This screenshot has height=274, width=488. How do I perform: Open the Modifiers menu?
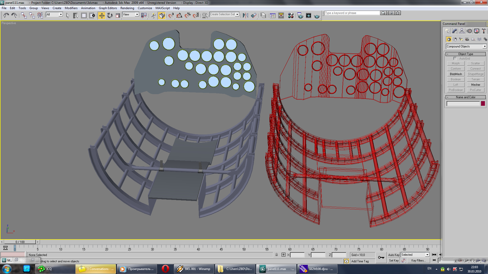(x=71, y=8)
